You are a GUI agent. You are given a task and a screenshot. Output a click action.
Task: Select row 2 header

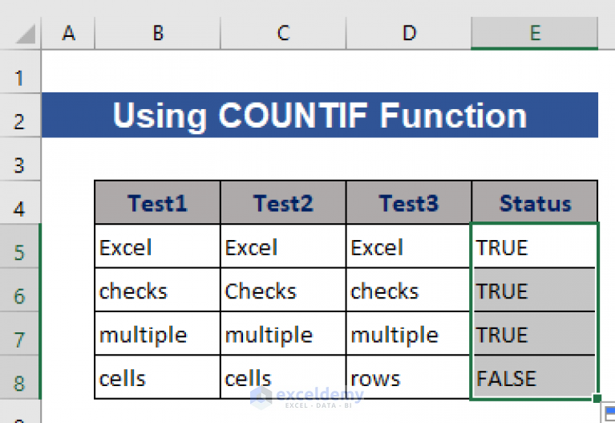[20, 116]
